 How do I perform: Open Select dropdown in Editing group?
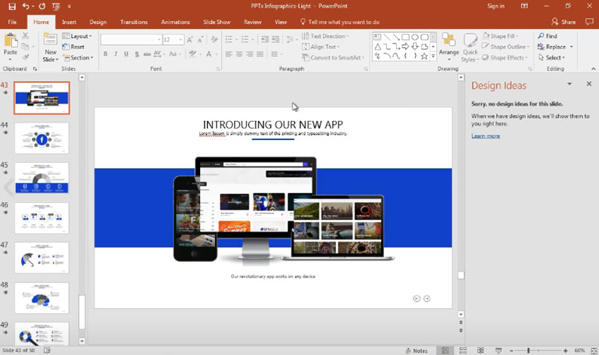click(x=551, y=58)
